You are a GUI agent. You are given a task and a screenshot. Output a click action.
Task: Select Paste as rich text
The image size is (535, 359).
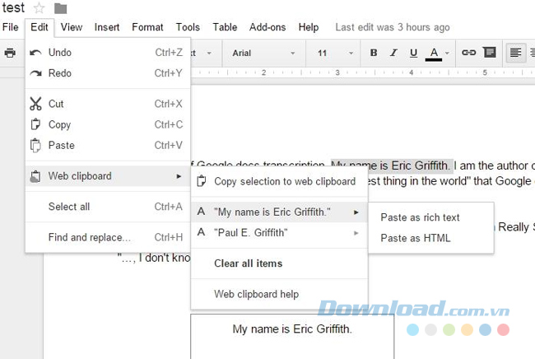point(431,217)
